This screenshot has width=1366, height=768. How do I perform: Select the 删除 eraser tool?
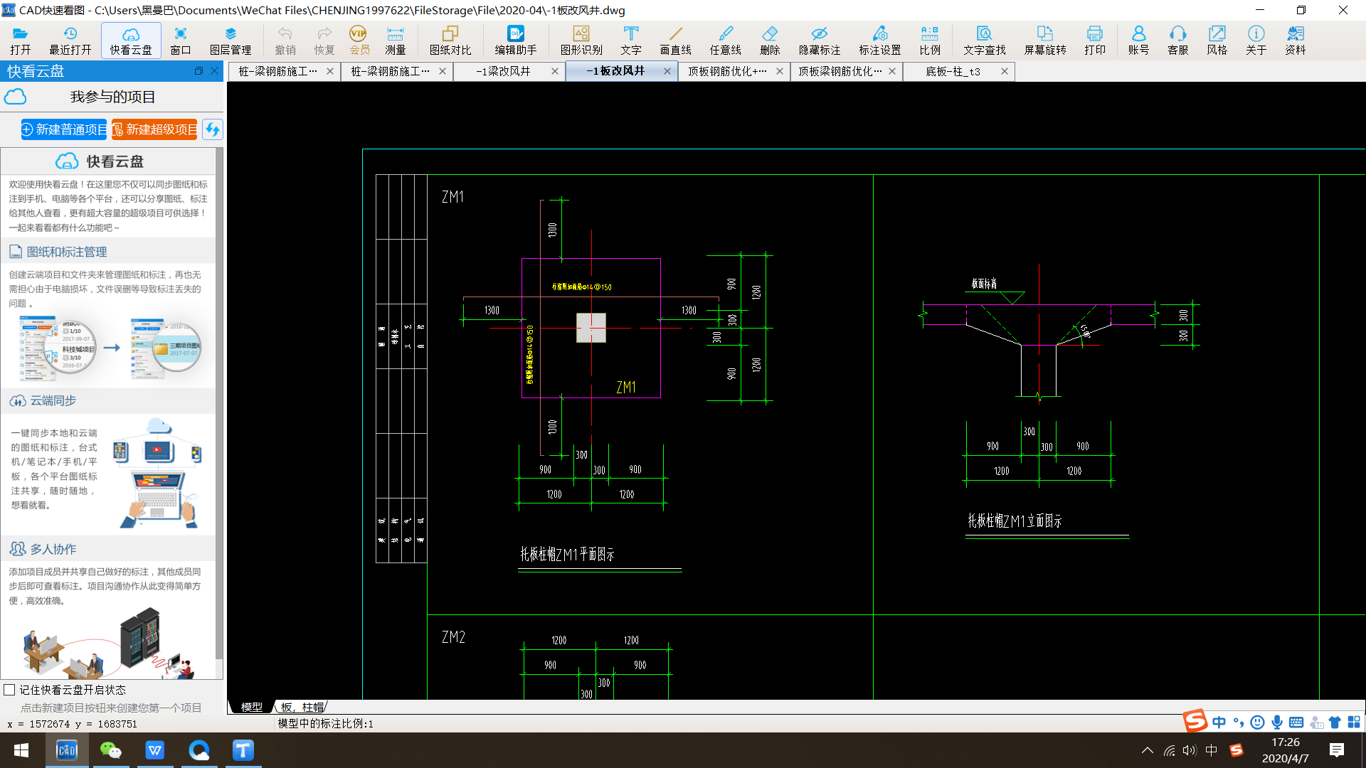pos(770,41)
